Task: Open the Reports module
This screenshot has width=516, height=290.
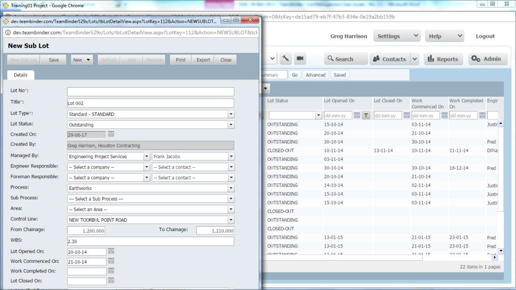Action: (443, 59)
